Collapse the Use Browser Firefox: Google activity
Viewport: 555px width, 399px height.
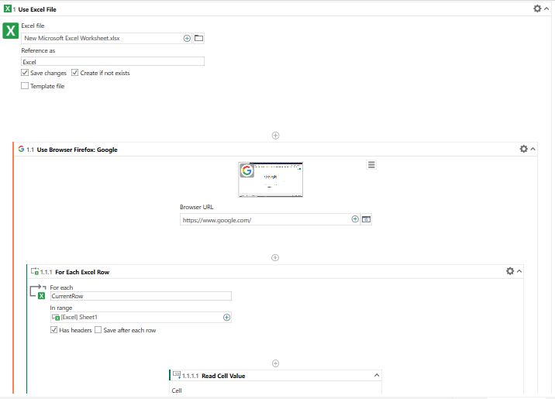(x=533, y=150)
